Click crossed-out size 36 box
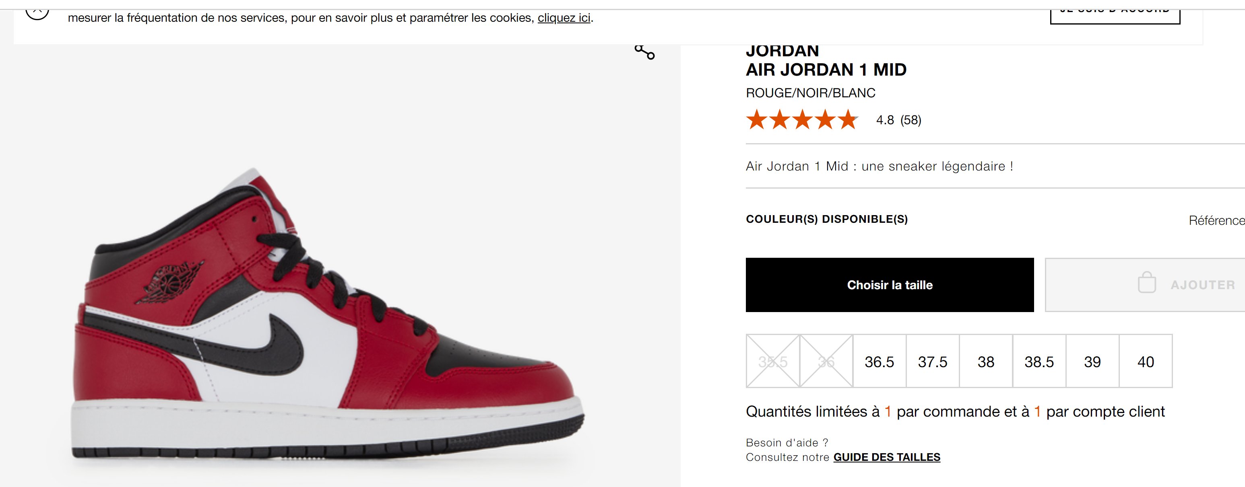The width and height of the screenshot is (1245, 487). point(826,361)
